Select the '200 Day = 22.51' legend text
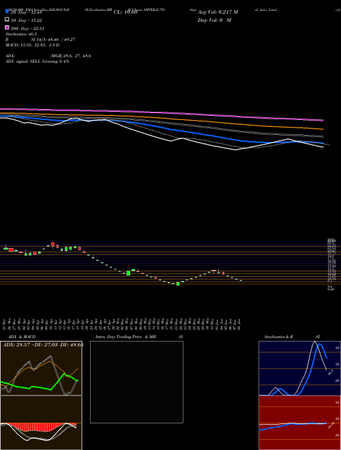This screenshot has height=450, width=341. pos(27,29)
